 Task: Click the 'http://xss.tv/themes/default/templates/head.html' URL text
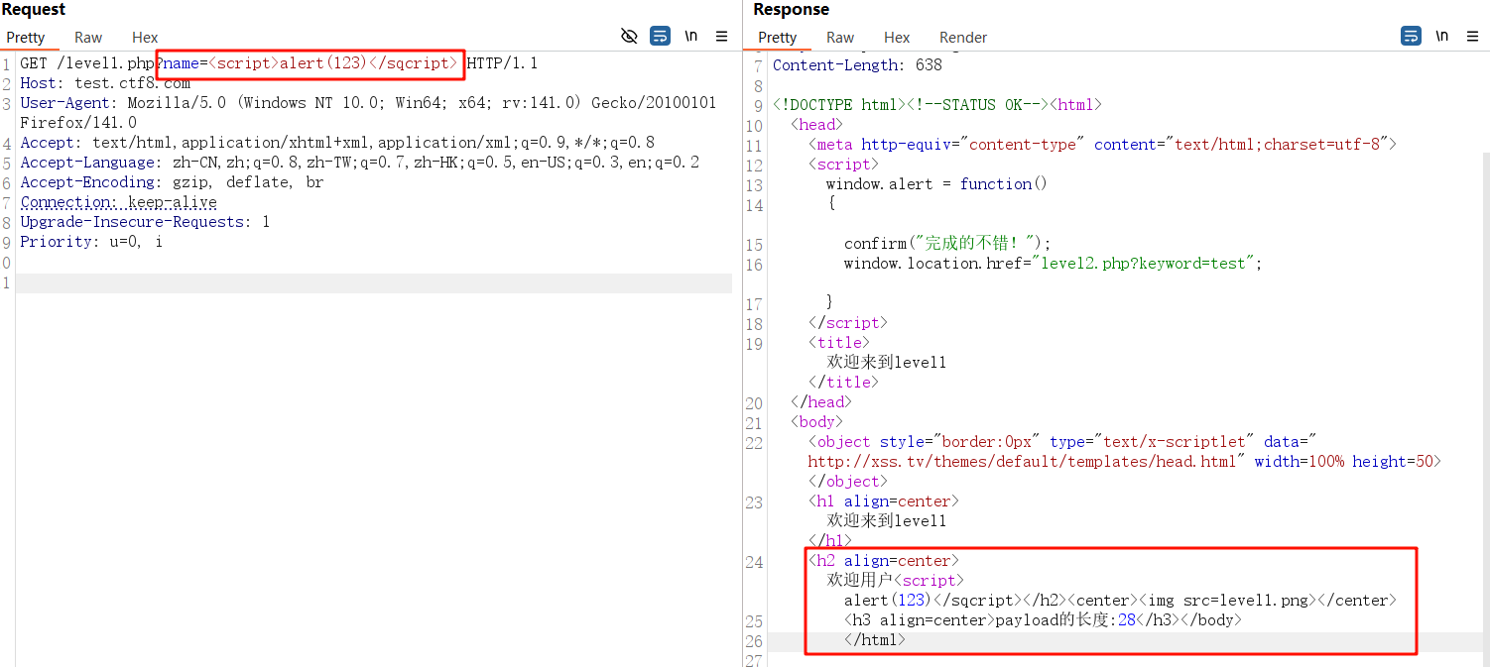(x=1022, y=462)
